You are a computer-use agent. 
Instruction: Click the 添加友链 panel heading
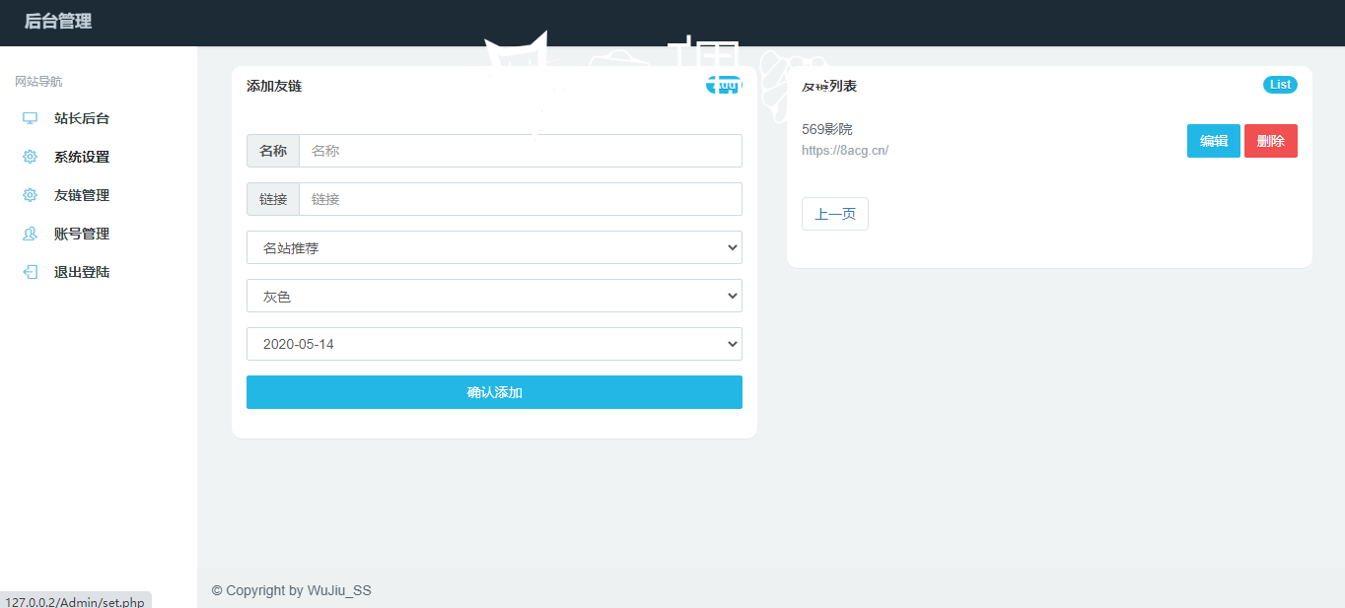point(274,86)
